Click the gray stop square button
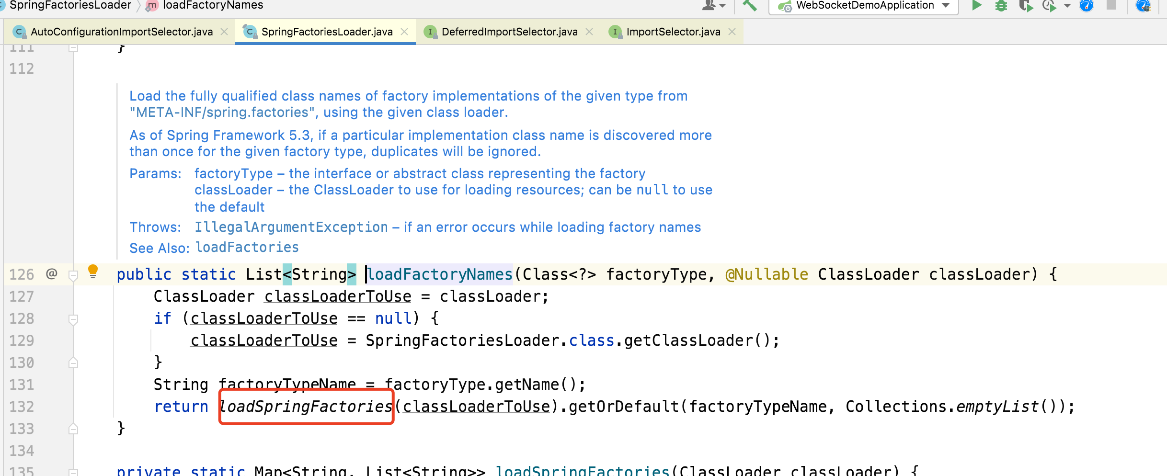This screenshot has width=1167, height=476. point(1111,5)
